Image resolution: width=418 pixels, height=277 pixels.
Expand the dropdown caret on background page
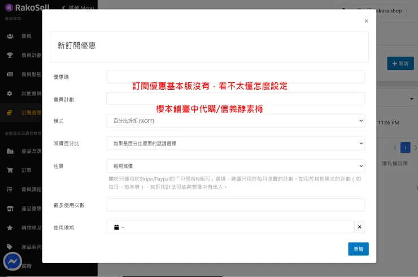(x=412, y=99)
